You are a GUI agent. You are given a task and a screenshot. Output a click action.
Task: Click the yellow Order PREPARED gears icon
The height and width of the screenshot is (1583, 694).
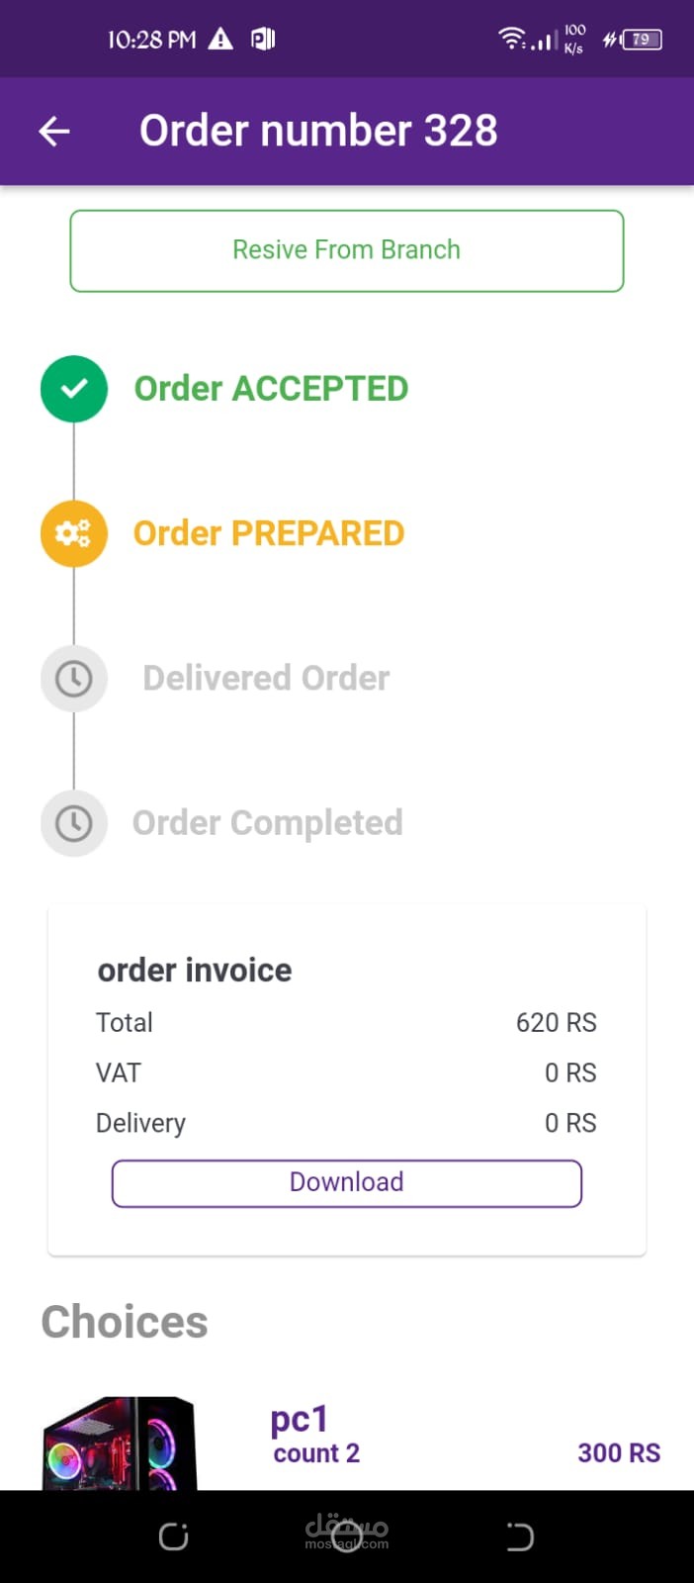pos(74,534)
